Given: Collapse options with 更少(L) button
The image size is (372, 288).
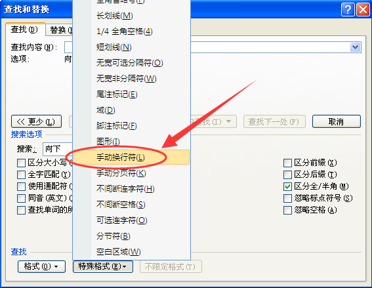Looking at the screenshot, I should (x=36, y=121).
